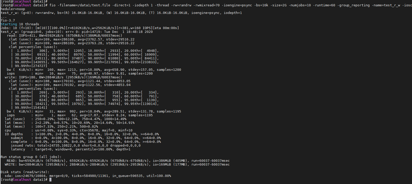Click the cursor block at the last prompt
412x184 pixels.
pos(50,180)
